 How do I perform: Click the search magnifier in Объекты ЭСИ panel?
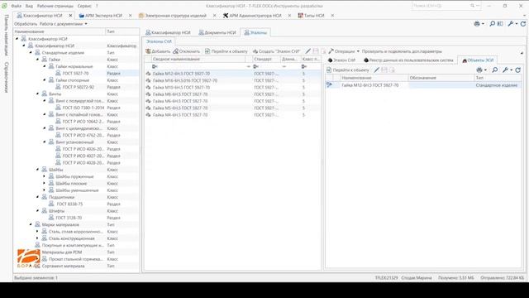click(494, 70)
